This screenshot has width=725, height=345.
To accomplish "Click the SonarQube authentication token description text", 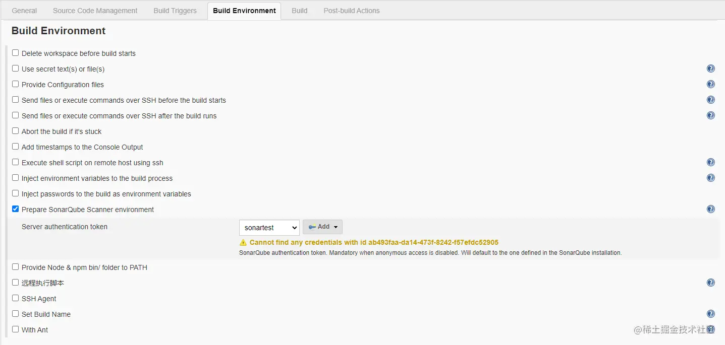I will click(x=430, y=253).
